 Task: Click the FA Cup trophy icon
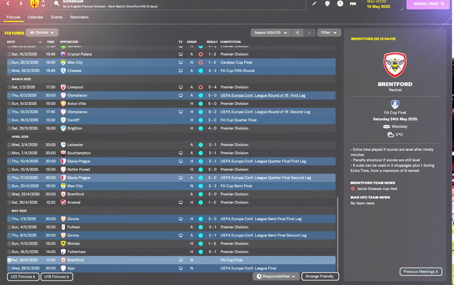(x=395, y=105)
